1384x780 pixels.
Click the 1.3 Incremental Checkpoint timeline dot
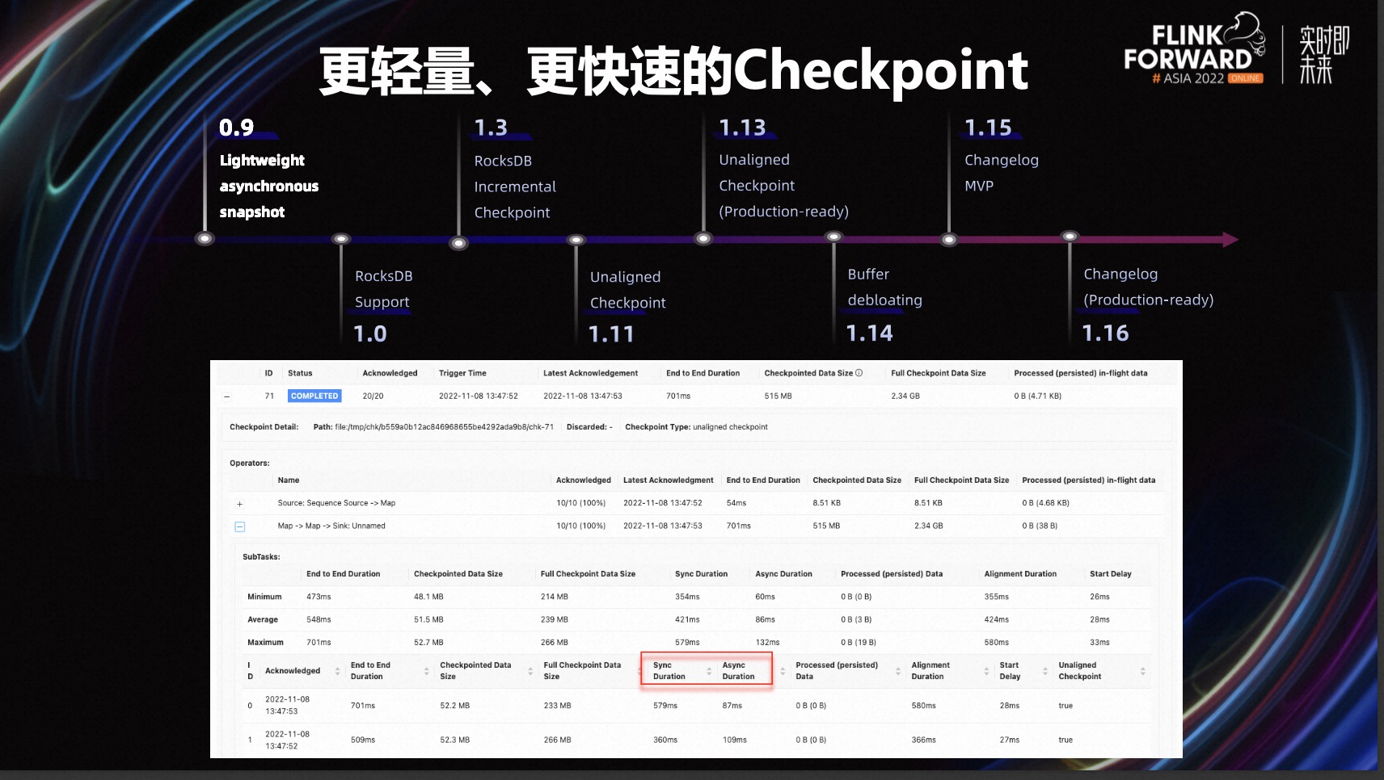click(x=459, y=242)
